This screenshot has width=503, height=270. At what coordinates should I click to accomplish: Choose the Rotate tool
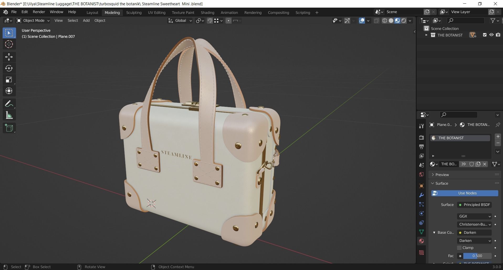9,68
